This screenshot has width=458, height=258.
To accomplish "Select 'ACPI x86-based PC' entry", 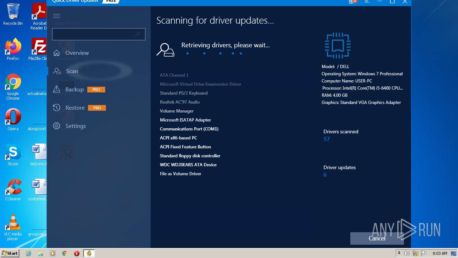I will coord(179,138).
